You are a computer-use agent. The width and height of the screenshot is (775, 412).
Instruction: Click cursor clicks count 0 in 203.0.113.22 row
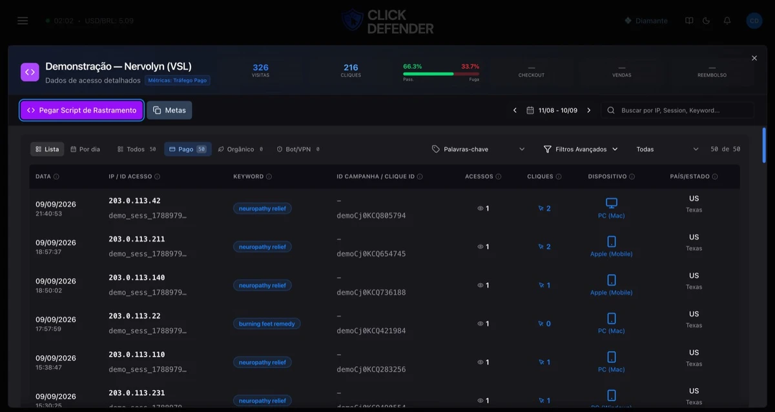pyautogui.click(x=544, y=324)
